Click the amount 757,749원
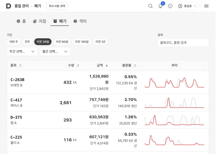Screen dimensions: 219x154 click(x=99, y=100)
